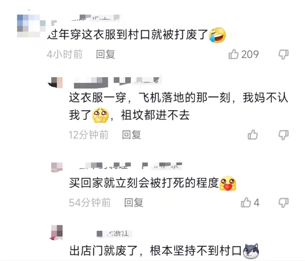Tap 回复 under the 4小时前 comment
This screenshot has width=305, height=261.
click(x=105, y=54)
